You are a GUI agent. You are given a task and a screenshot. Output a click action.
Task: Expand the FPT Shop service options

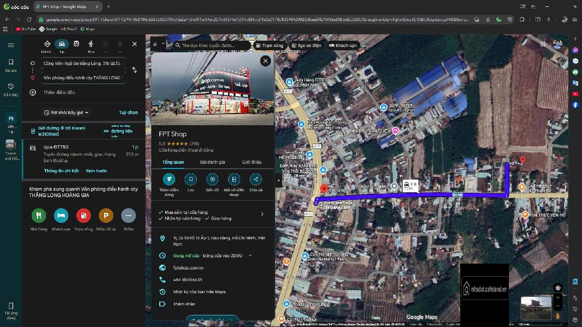(262, 214)
